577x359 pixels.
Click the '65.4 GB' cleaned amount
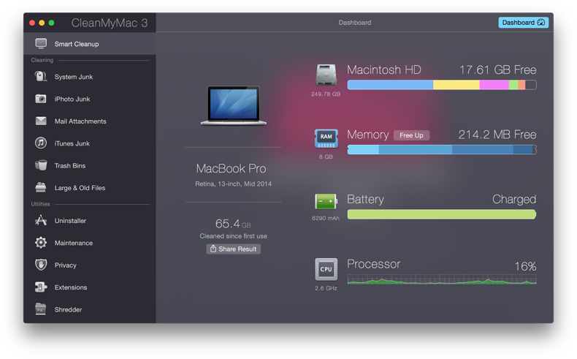pos(233,224)
